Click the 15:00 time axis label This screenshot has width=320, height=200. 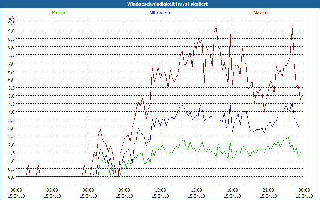pyautogui.click(x=196, y=190)
